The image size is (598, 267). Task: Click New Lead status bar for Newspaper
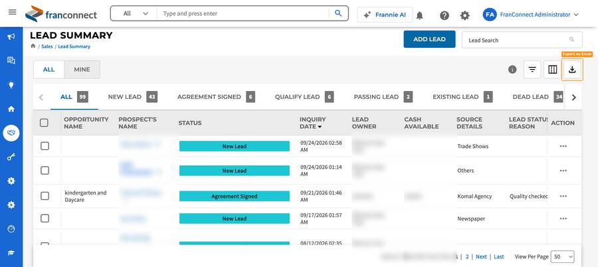tap(234, 219)
